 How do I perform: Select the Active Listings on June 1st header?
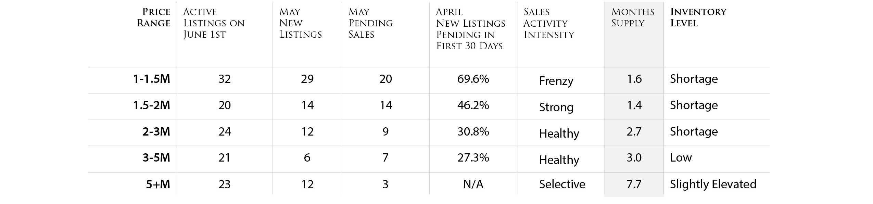[x=214, y=23]
